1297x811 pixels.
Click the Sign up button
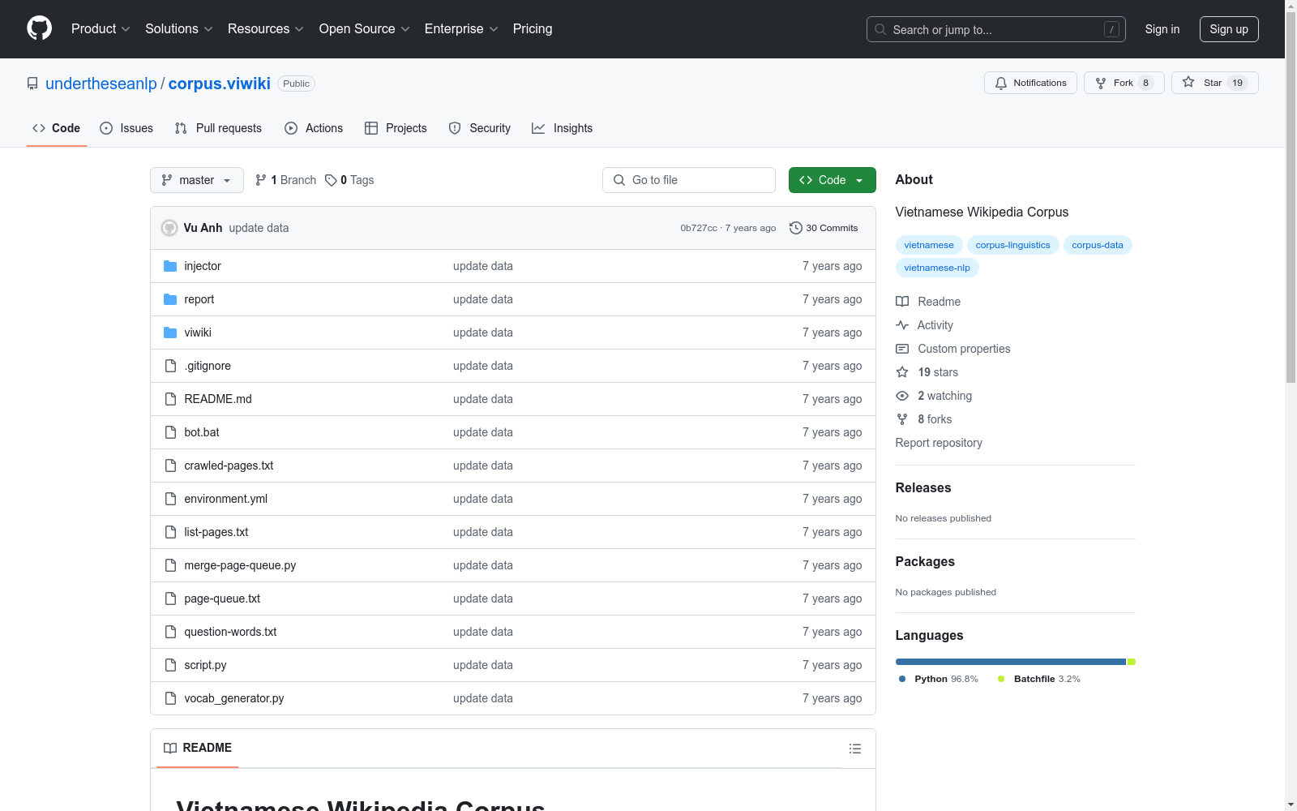point(1229,29)
